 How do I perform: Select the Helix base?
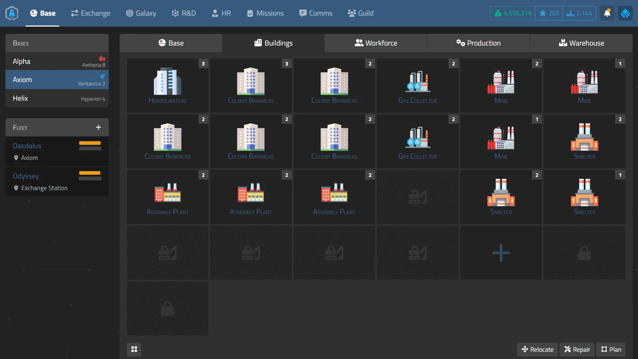(57, 98)
